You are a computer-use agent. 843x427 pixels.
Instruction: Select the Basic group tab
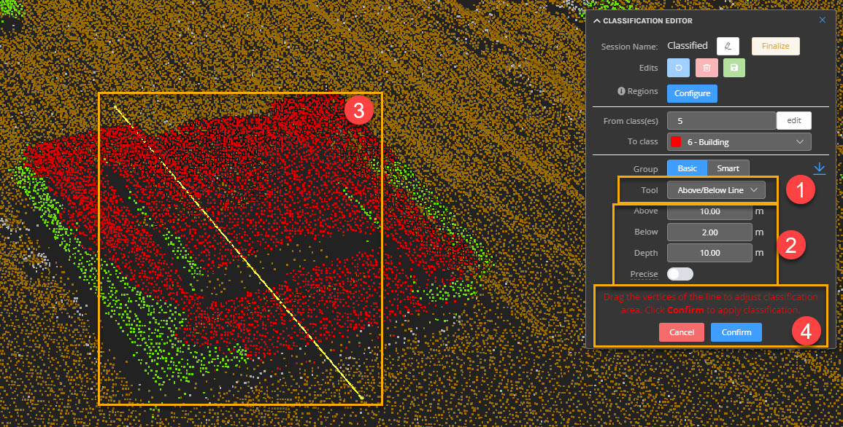(686, 168)
